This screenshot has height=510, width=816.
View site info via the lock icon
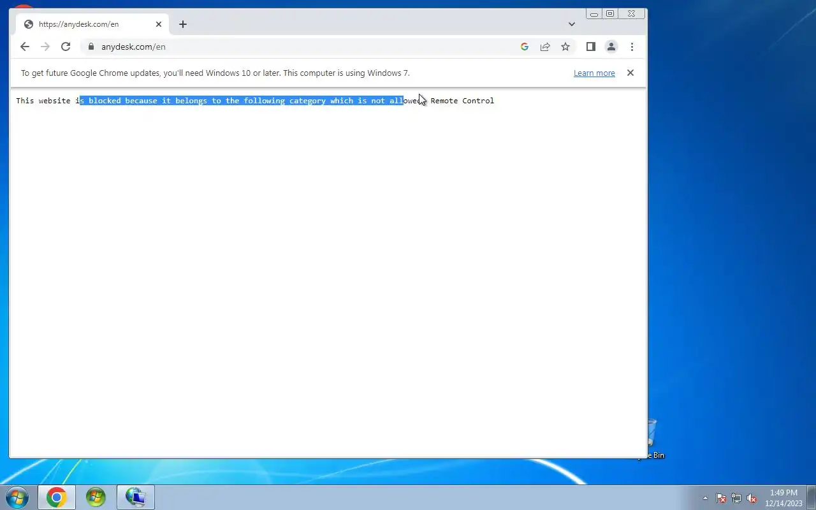point(91,47)
